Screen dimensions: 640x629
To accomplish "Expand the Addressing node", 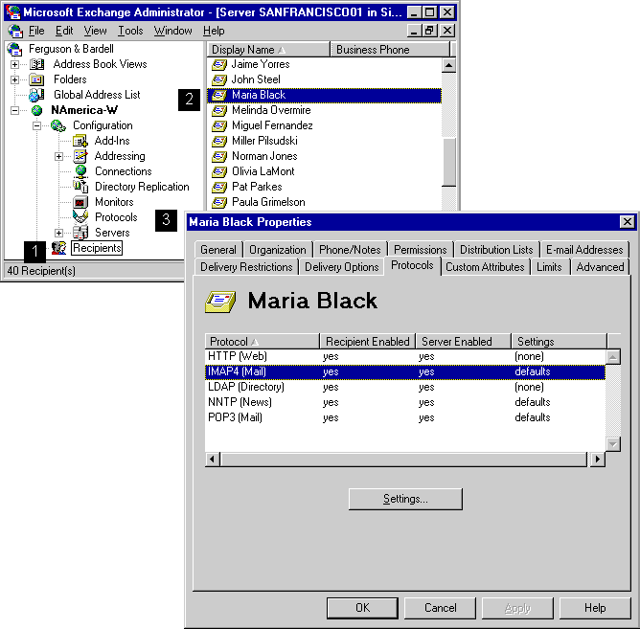I will click(58, 156).
